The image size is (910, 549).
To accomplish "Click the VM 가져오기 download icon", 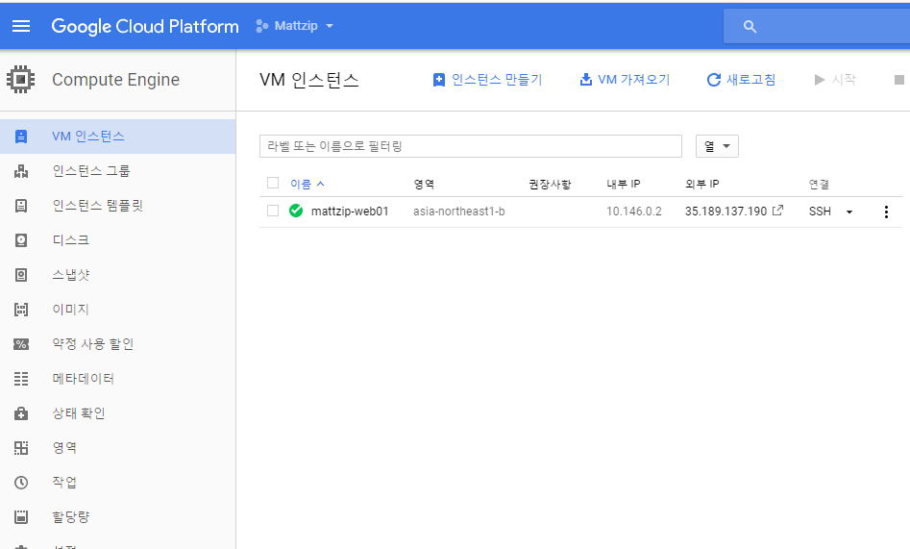I will [586, 80].
